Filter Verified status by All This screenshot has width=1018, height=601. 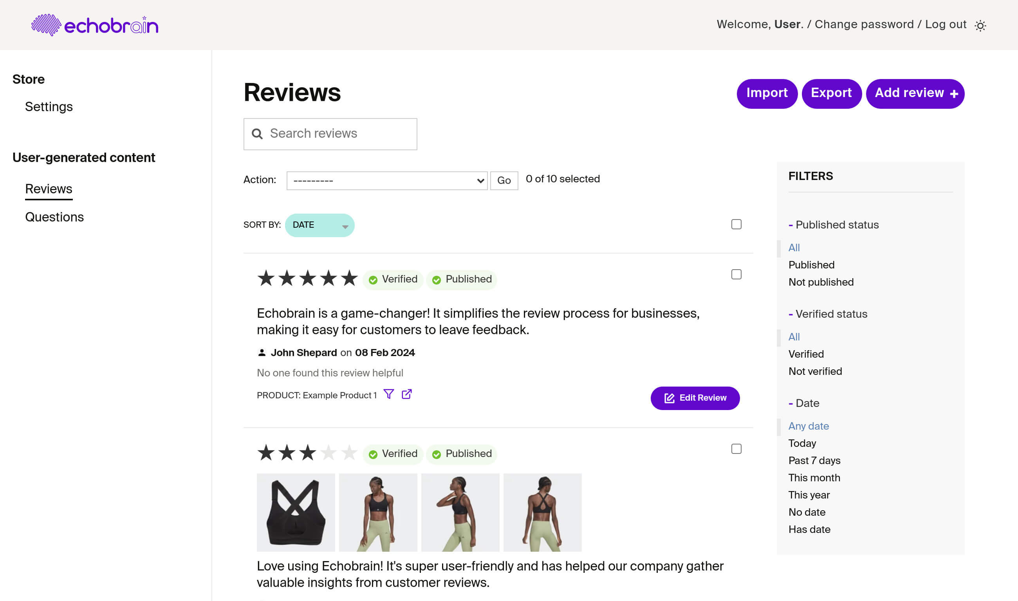point(794,337)
